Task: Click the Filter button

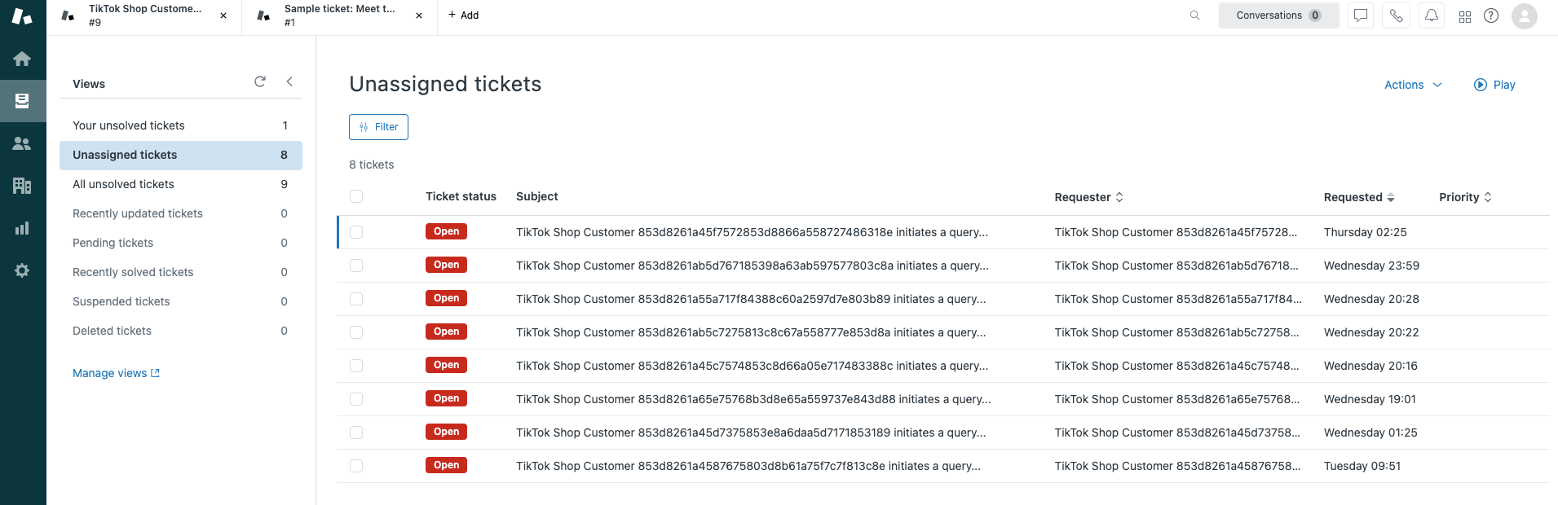Action: click(378, 127)
